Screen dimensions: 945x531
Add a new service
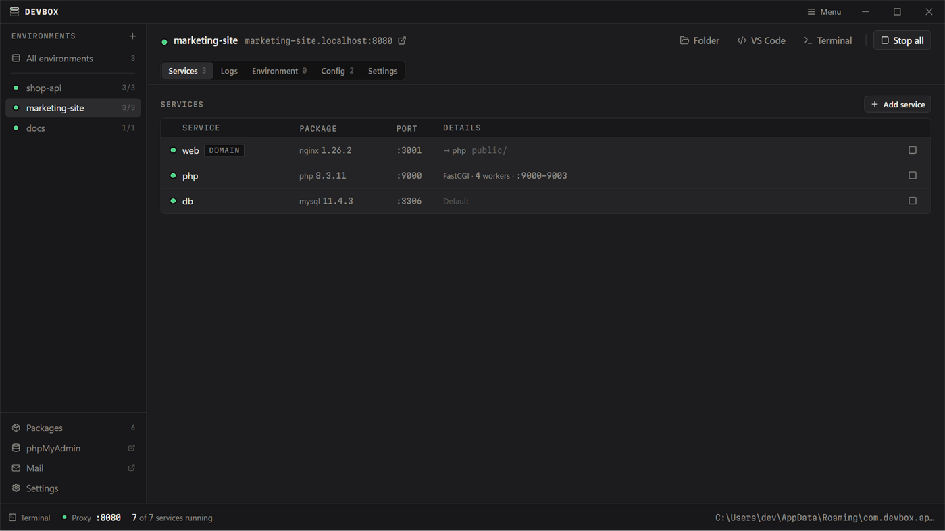click(898, 105)
